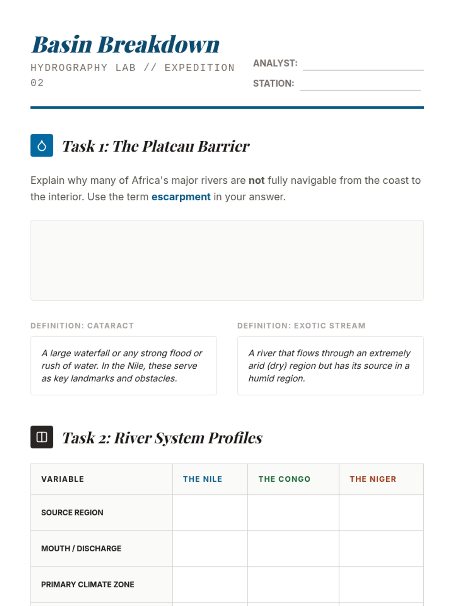Select the cataract definition card
The width and height of the screenshot is (454, 606).
[124, 365]
